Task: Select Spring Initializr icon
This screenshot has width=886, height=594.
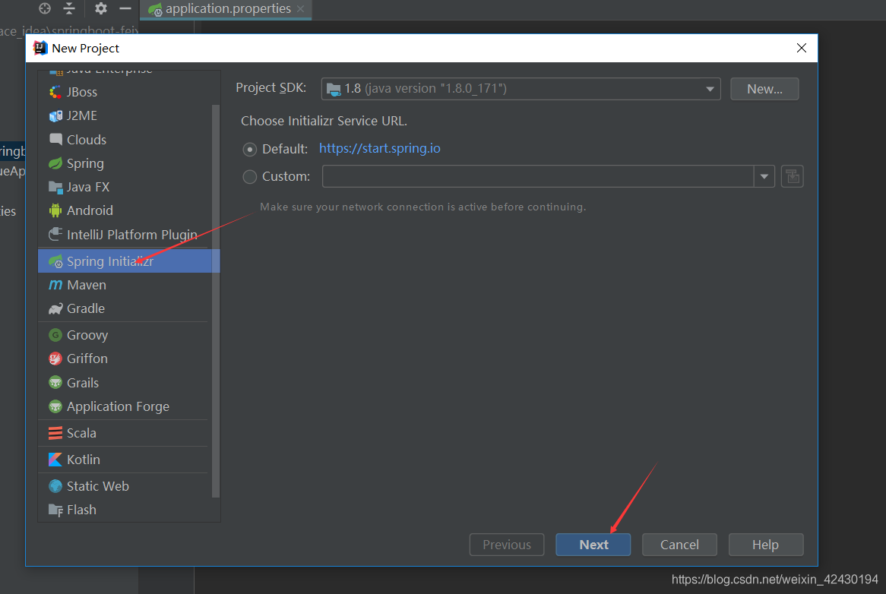Action: [55, 261]
